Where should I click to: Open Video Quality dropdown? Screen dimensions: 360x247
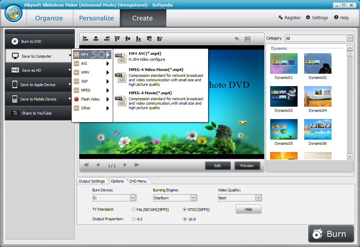[x=258, y=198]
